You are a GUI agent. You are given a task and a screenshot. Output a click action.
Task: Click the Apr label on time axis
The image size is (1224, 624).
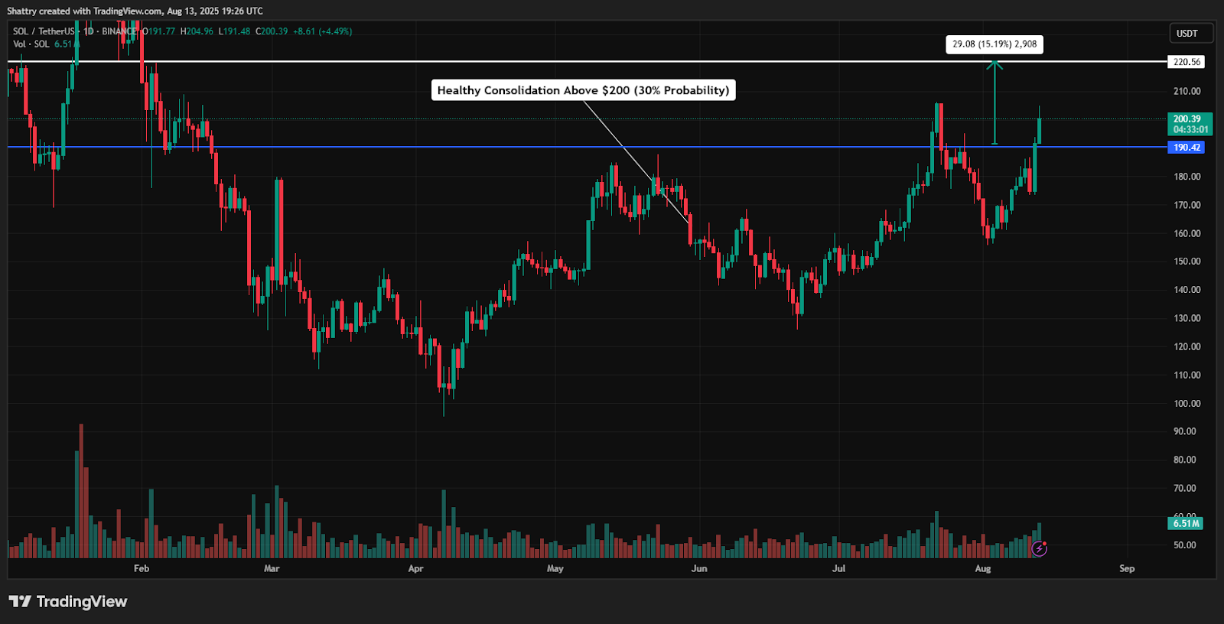pos(415,568)
